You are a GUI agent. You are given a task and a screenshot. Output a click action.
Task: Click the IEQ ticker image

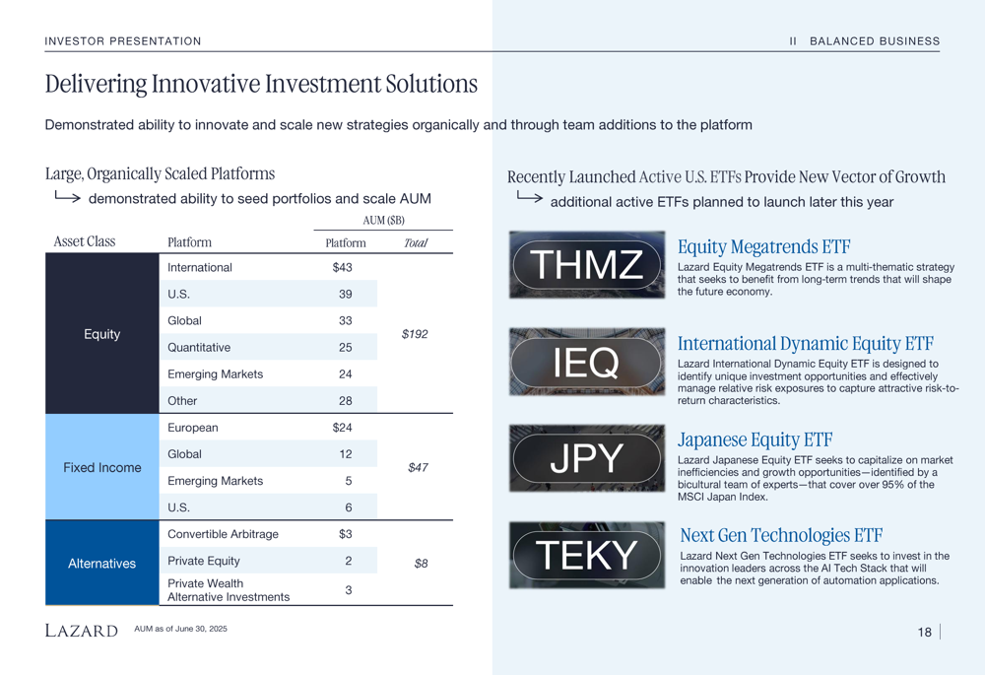click(587, 362)
